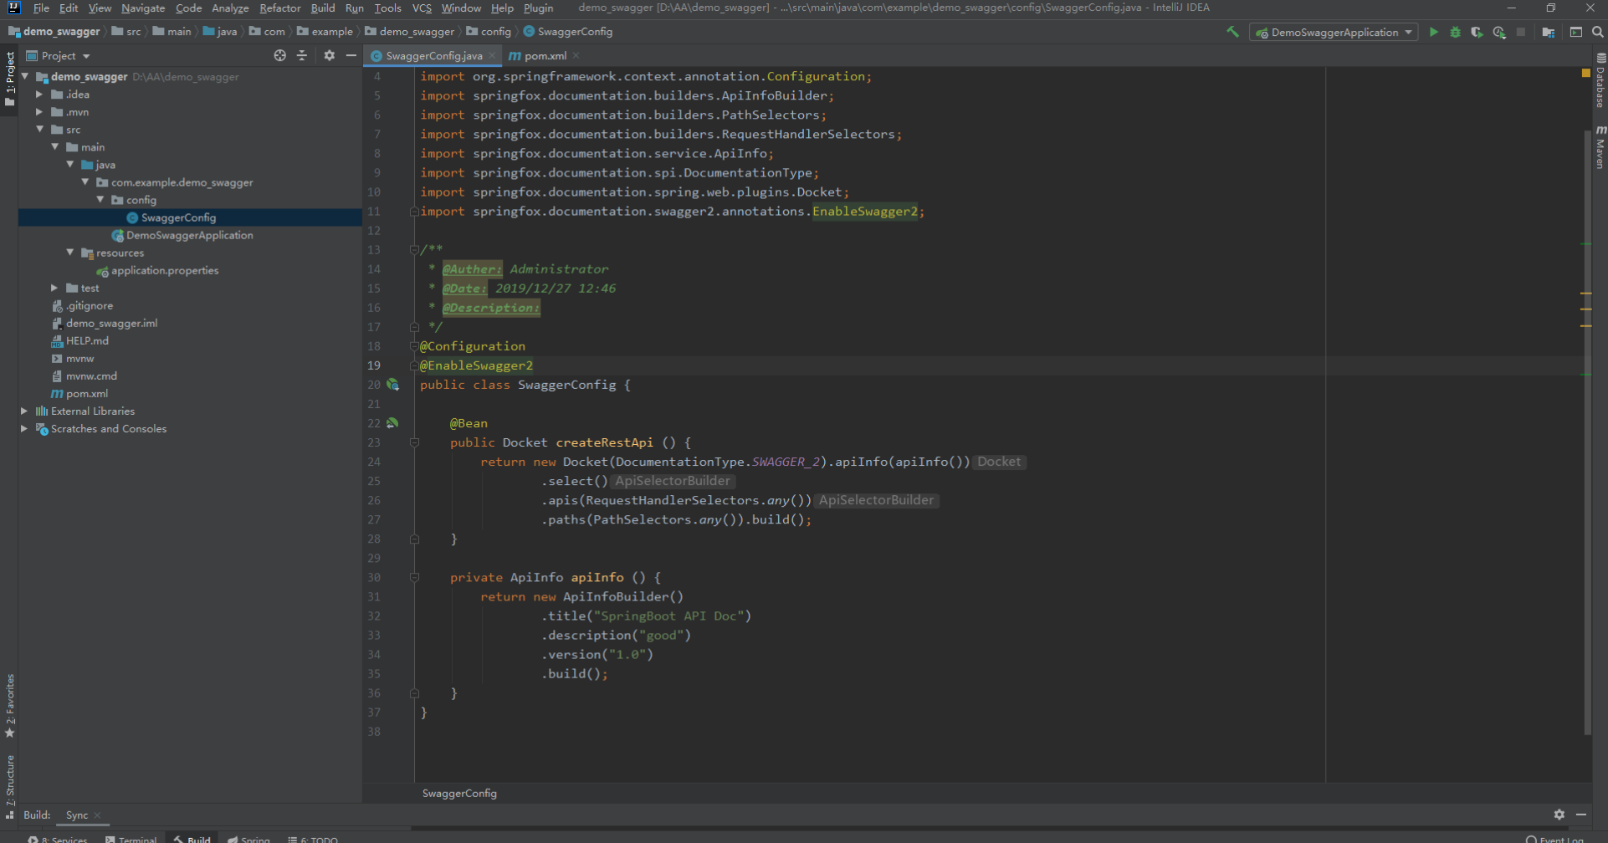Toggle the Project side tool window button
This screenshot has width=1608, height=843.
coord(10,79)
